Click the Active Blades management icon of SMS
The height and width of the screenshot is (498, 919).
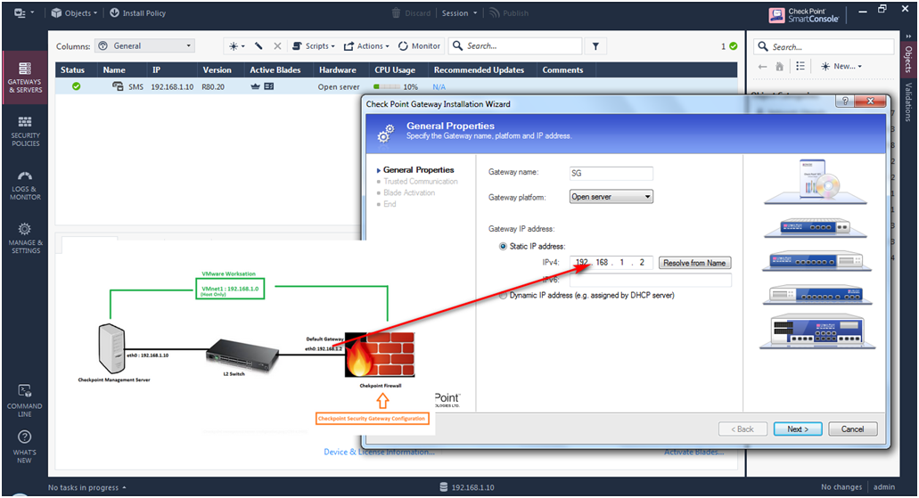[x=255, y=86]
